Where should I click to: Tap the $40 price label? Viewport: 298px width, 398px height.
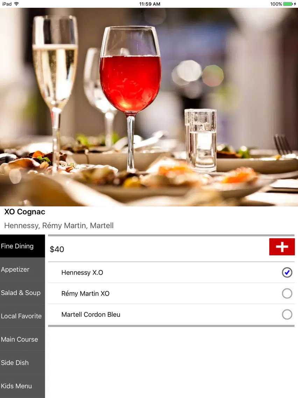57,249
